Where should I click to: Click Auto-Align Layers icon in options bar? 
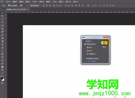point(88,6)
